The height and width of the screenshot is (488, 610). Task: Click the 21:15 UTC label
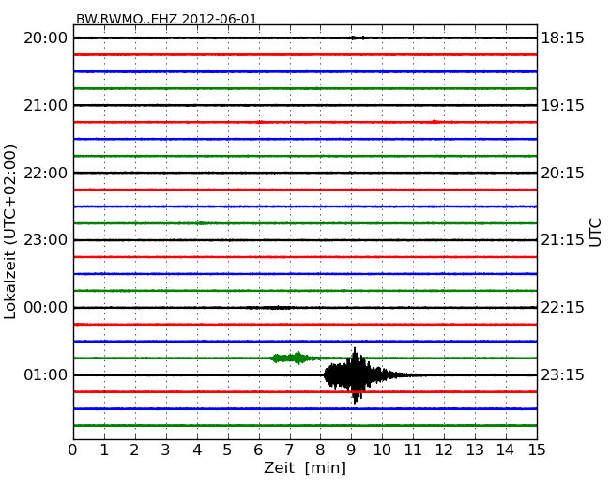[562, 240]
